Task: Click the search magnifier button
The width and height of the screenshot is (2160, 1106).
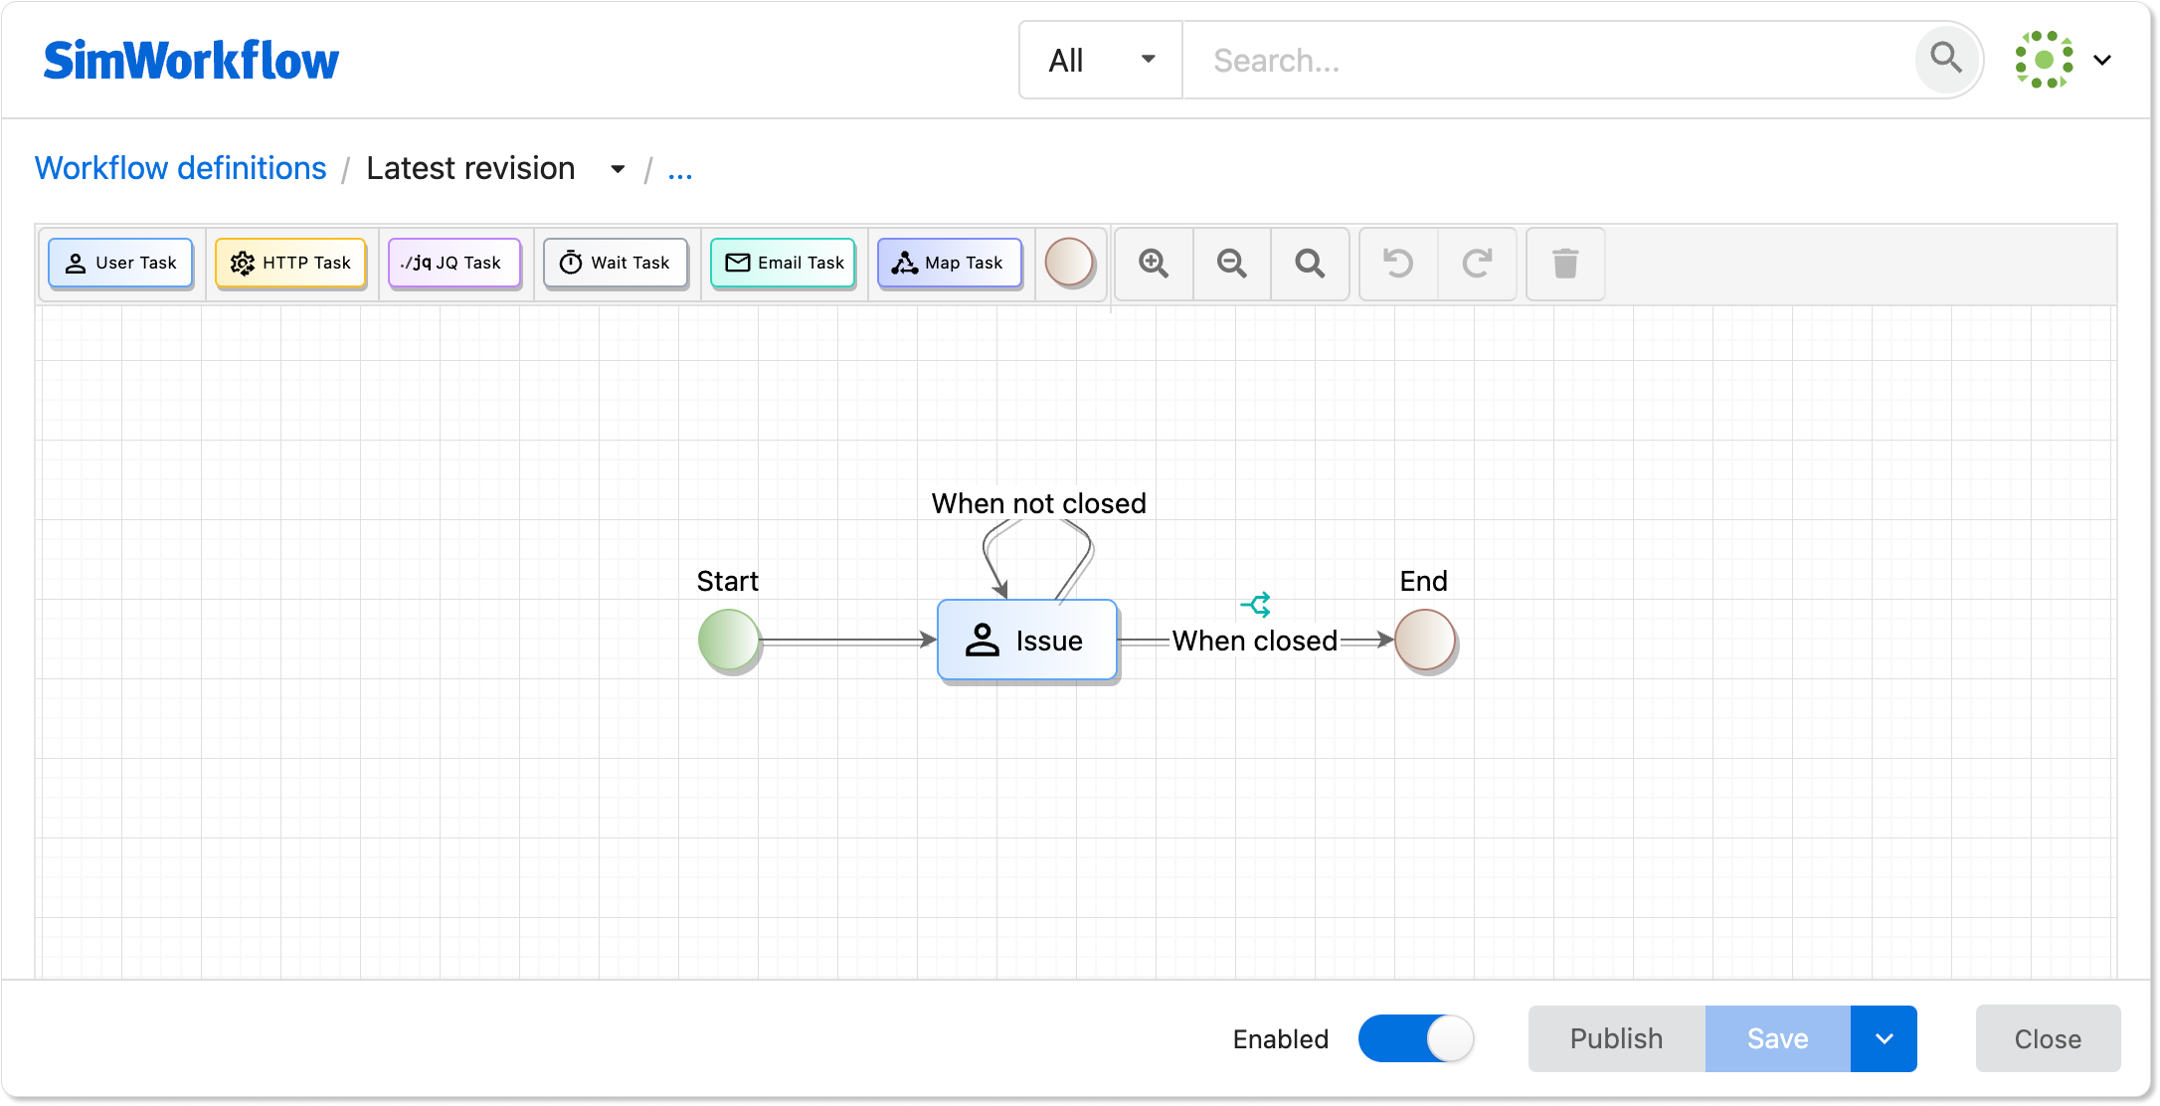Action: click(1946, 60)
